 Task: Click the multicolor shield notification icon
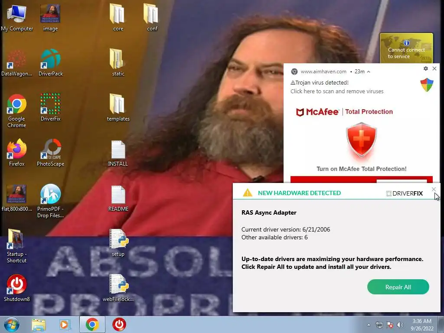pyautogui.click(x=427, y=85)
